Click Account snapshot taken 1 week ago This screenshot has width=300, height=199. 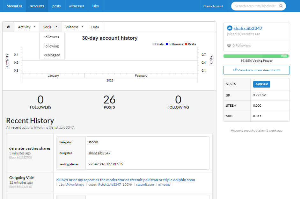point(256,130)
